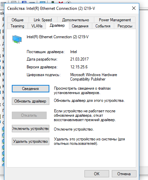Switch to the Общие tab
The image size is (148, 180).
[18, 20]
